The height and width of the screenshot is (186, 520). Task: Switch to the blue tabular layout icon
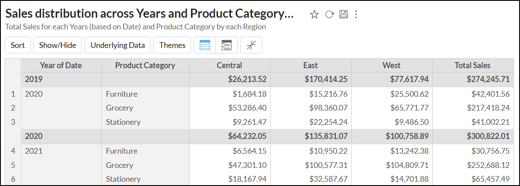205,45
